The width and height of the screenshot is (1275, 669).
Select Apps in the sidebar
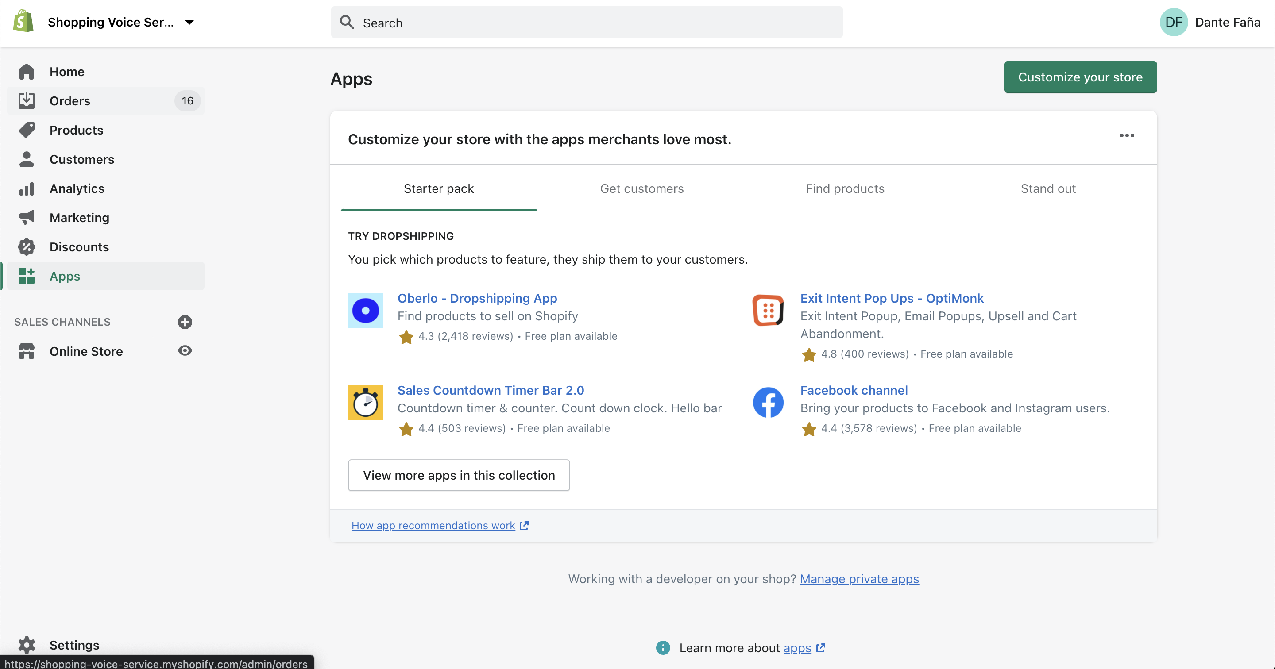click(x=106, y=276)
